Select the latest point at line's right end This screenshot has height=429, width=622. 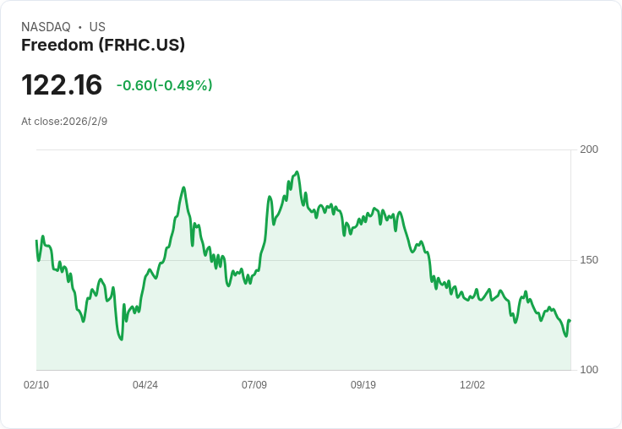(570, 320)
